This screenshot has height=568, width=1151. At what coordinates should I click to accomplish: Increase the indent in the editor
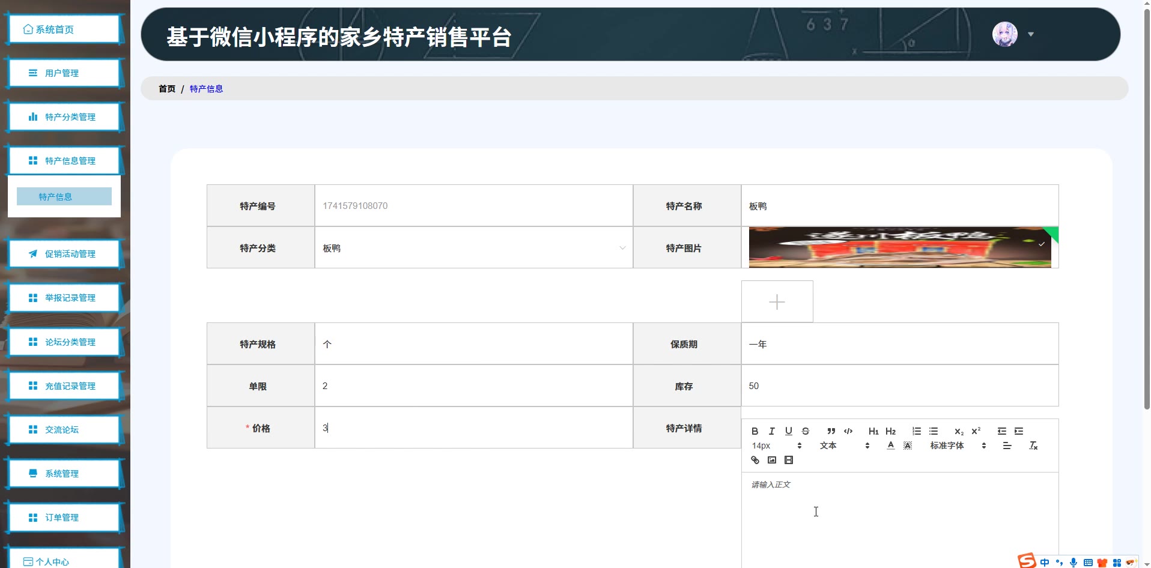pyautogui.click(x=1019, y=431)
